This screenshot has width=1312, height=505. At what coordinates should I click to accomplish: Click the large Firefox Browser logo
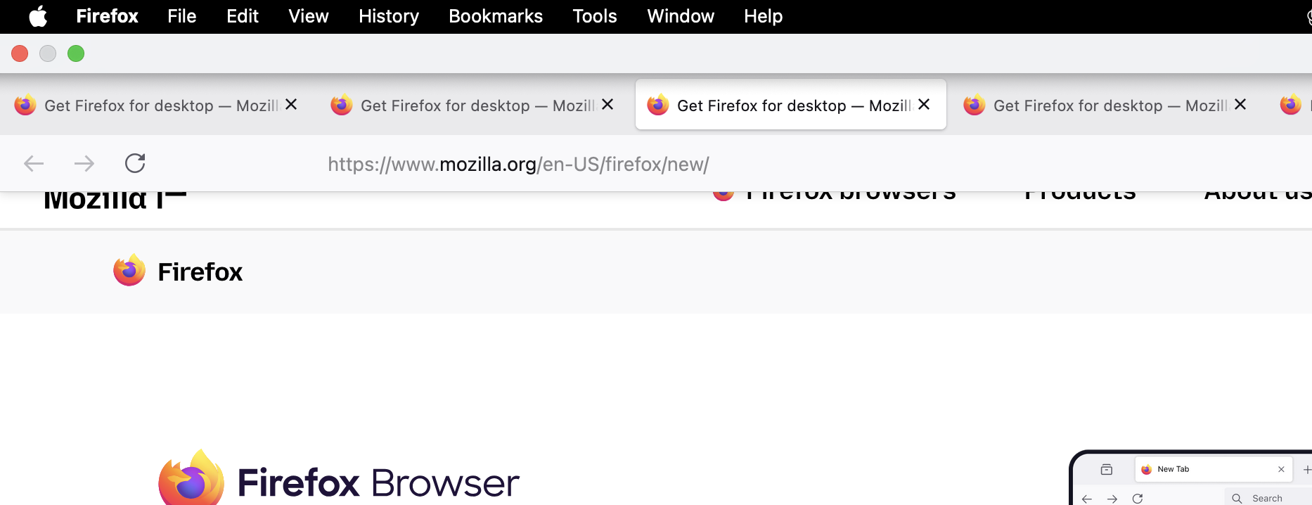(x=339, y=480)
